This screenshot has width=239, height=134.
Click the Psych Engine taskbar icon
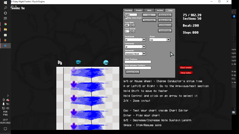[x=5, y=46]
